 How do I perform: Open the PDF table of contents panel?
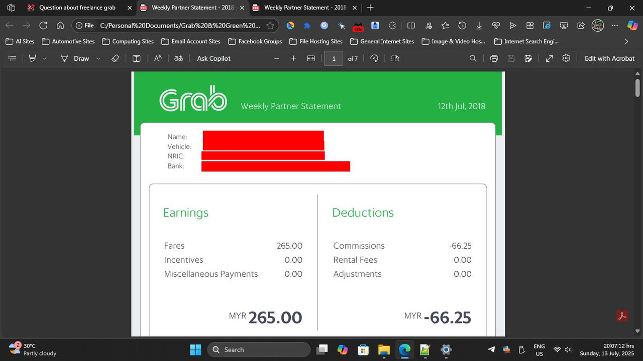click(13, 59)
